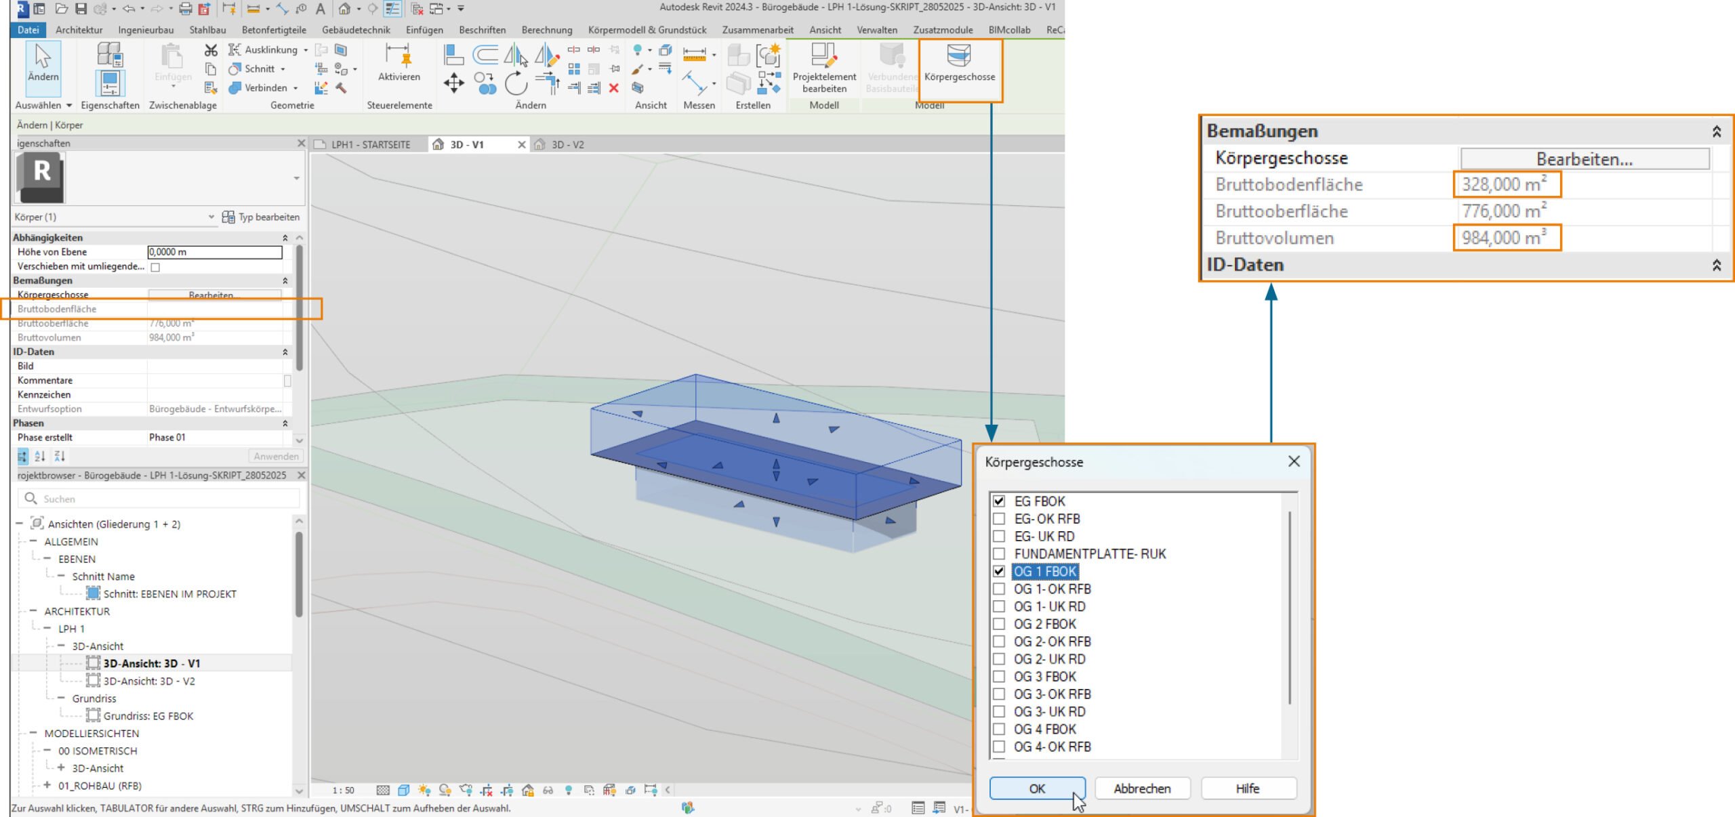This screenshot has height=817, width=1735.
Task: Open the Ansicht ribbon tab
Action: click(x=825, y=30)
